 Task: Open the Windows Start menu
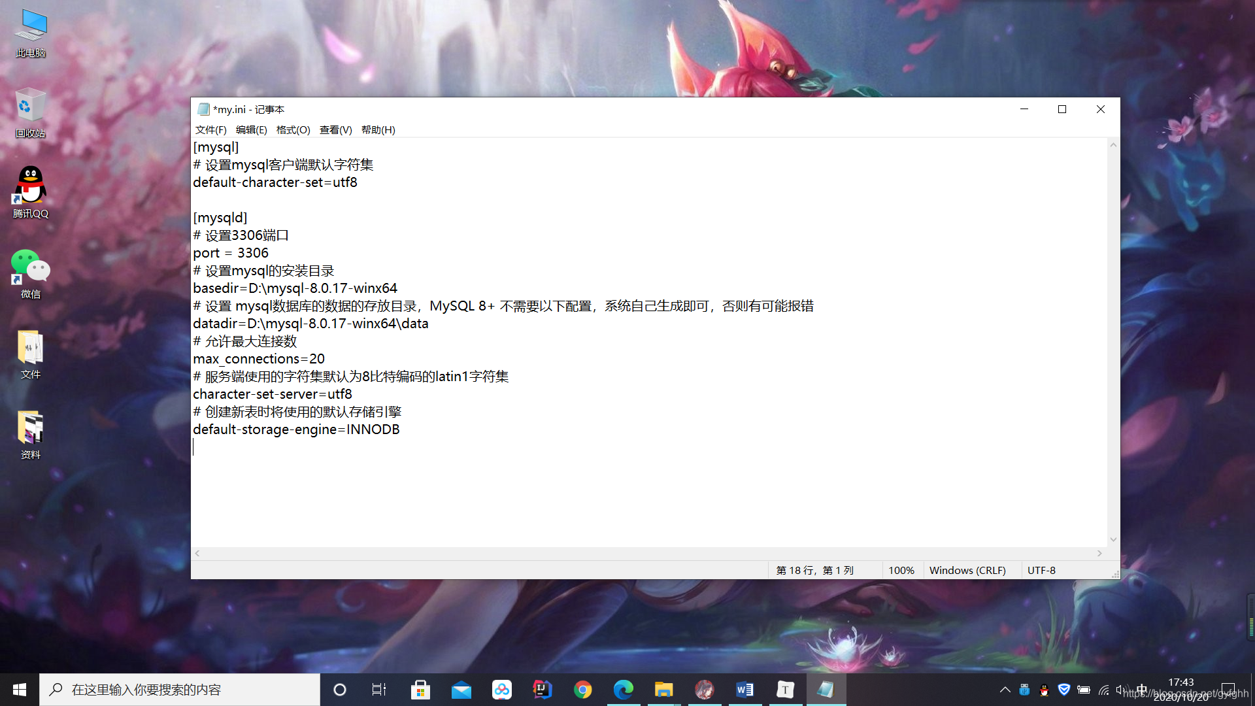20,690
